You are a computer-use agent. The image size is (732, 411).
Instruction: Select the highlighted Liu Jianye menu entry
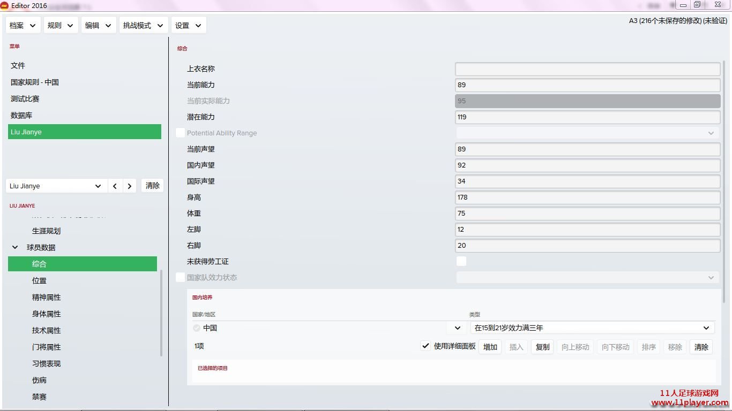[85, 132]
